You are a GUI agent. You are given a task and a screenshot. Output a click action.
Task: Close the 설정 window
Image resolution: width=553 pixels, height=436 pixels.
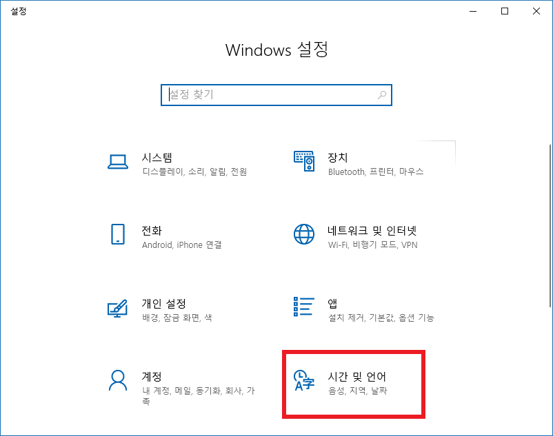pos(536,11)
